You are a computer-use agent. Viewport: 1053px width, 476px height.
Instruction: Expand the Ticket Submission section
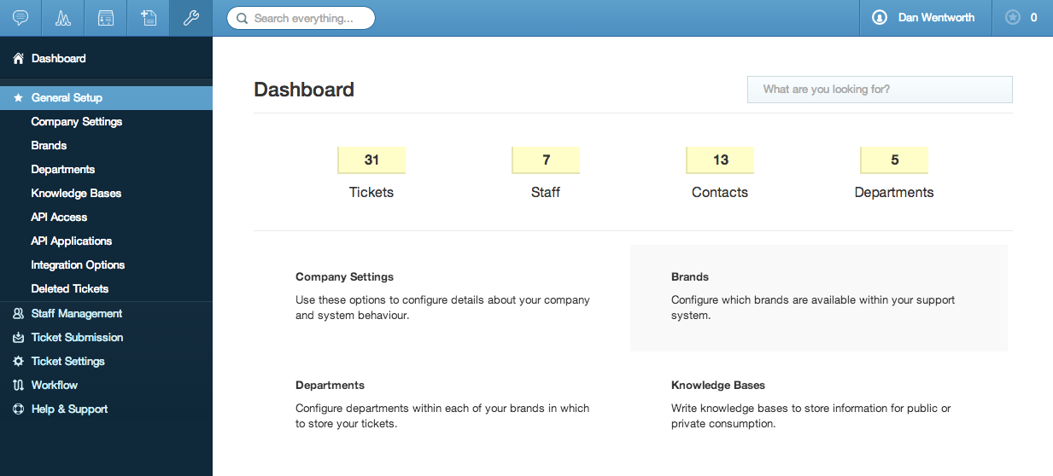(x=106, y=337)
